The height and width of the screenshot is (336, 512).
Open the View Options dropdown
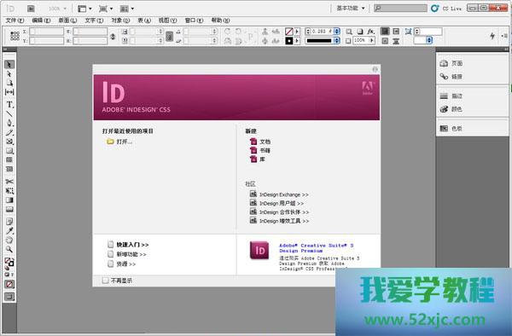coord(84,9)
